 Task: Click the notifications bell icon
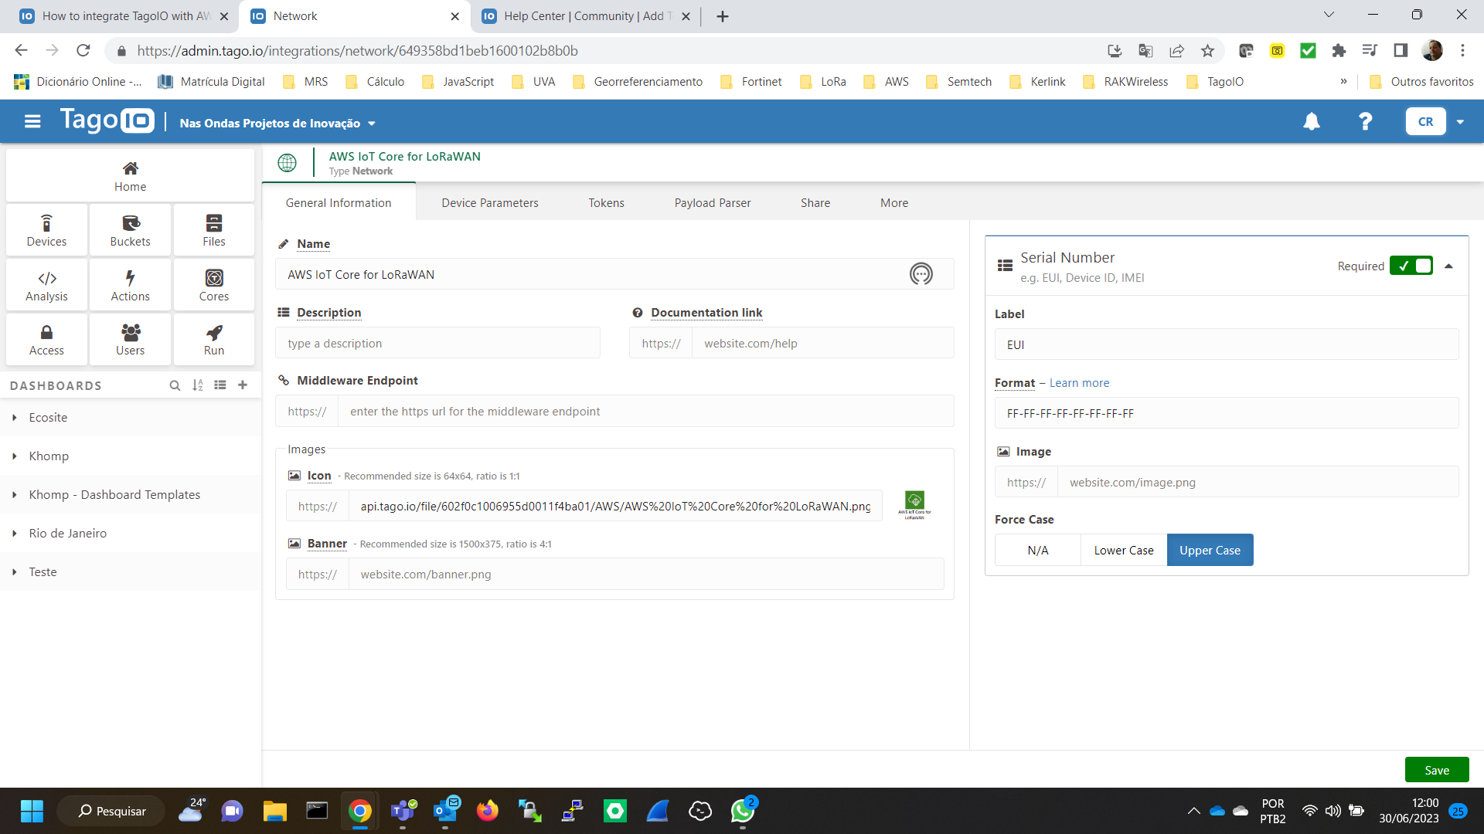[x=1312, y=122]
